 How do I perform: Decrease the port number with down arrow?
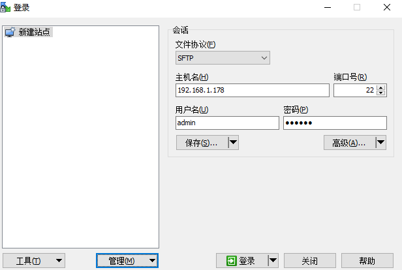(381, 93)
